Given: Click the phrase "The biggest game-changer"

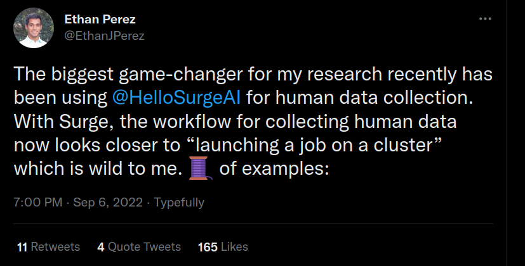Looking at the screenshot, I should coord(90,74).
